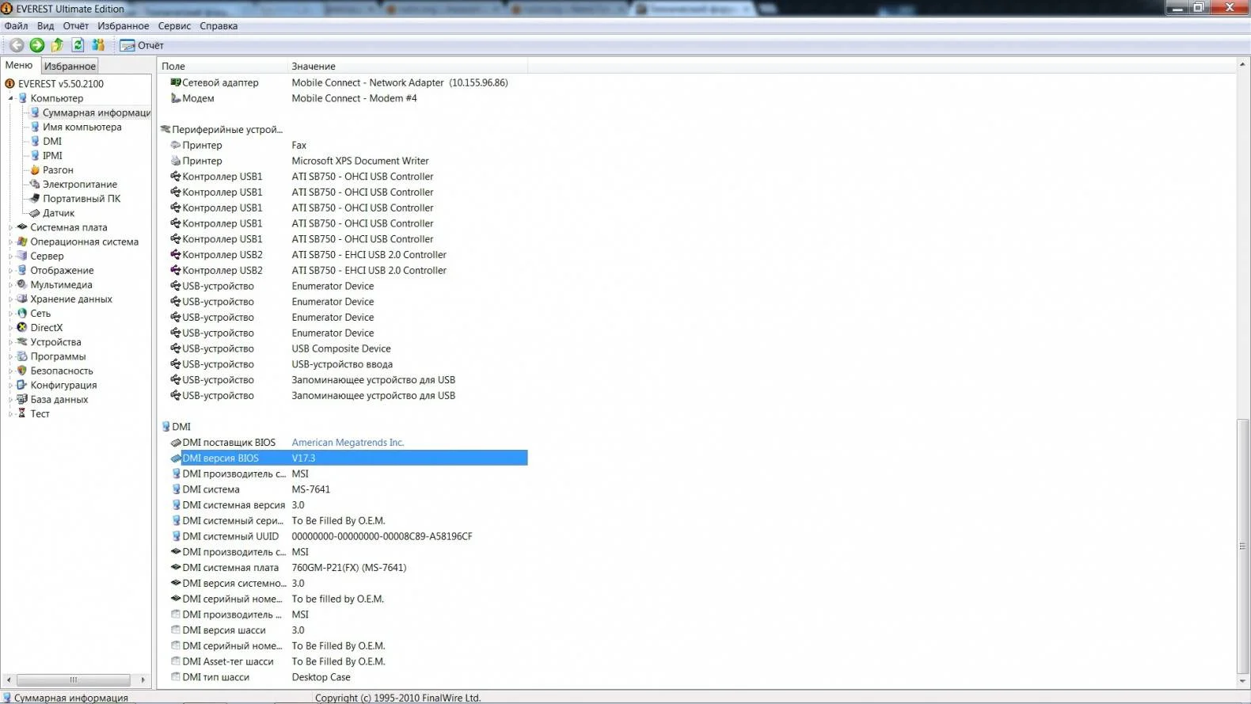The height and width of the screenshot is (704, 1251).
Task: Click the vertical scrollbar thumb in details pane
Action: [x=1242, y=546]
